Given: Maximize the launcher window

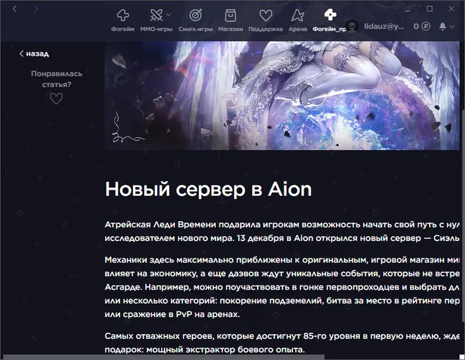Looking at the screenshot, I should coord(430,9).
